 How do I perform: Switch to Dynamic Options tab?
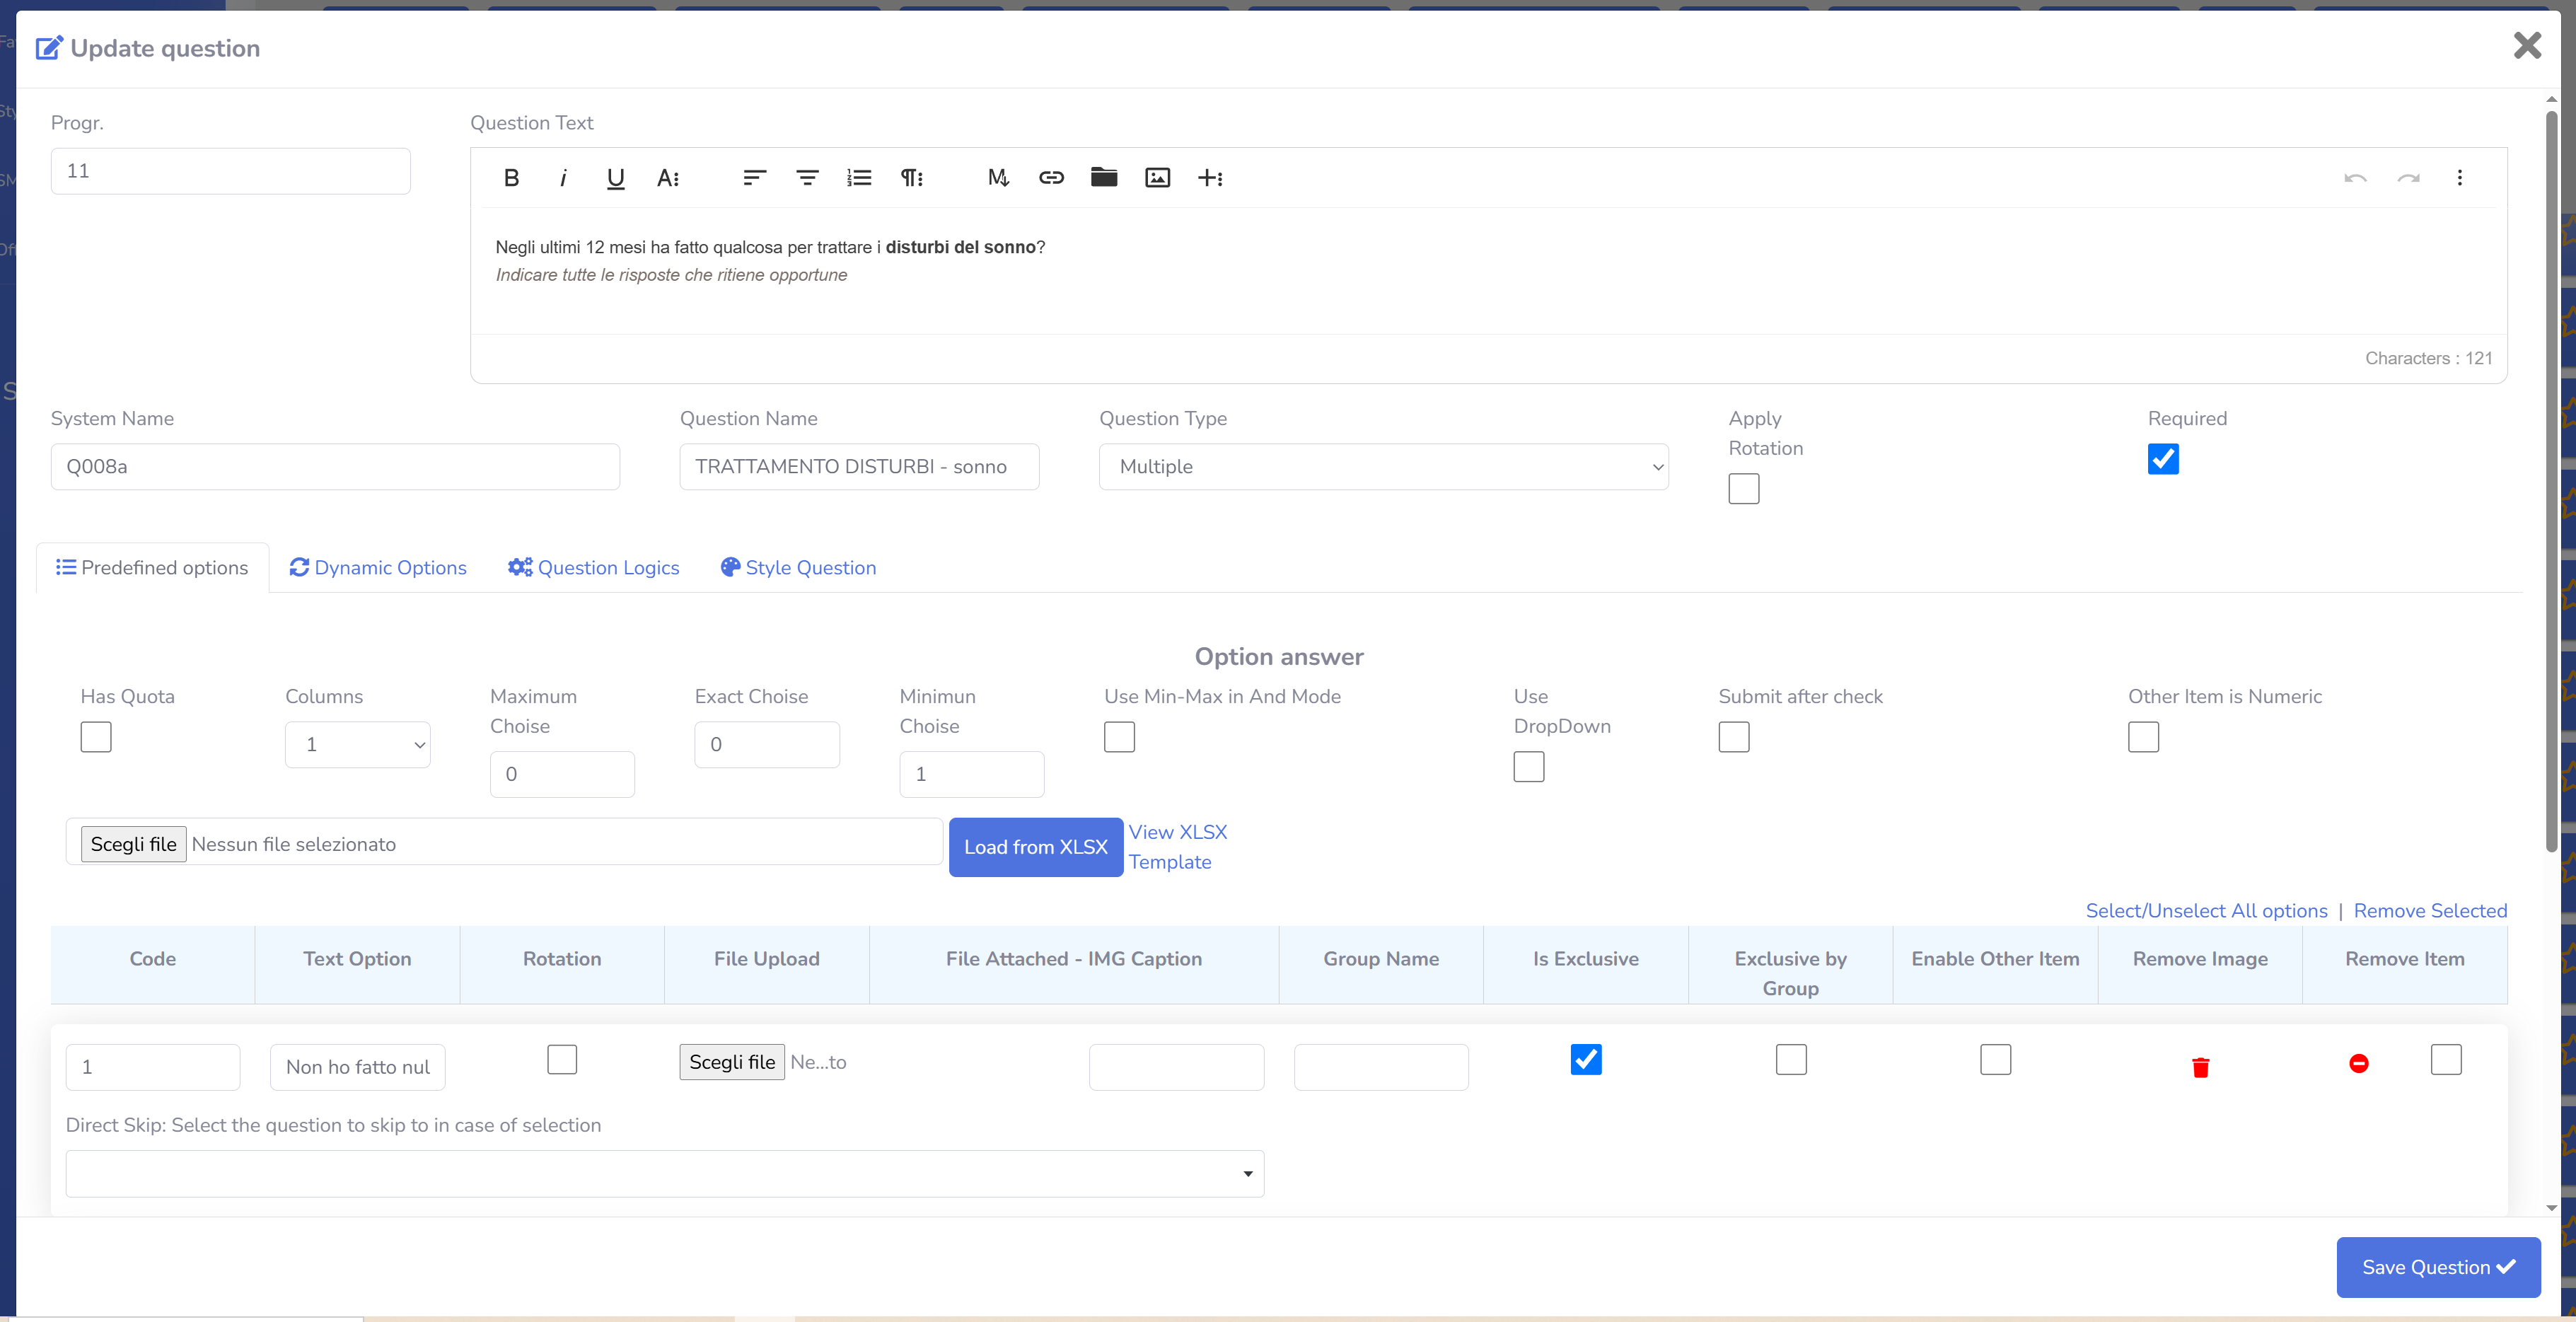click(x=378, y=568)
